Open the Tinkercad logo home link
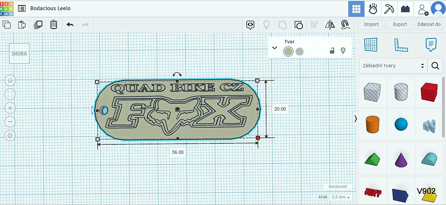This screenshot has height=205, width=446. pyautogui.click(x=7, y=9)
